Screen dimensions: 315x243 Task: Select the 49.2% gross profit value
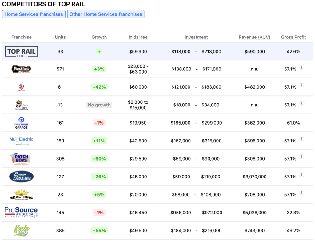[293, 231]
